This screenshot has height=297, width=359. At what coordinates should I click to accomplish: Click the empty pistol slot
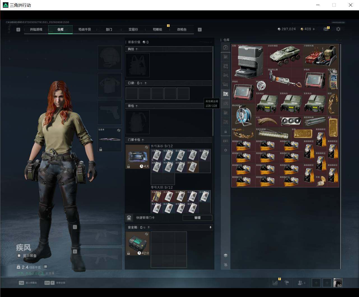(x=110, y=113)
